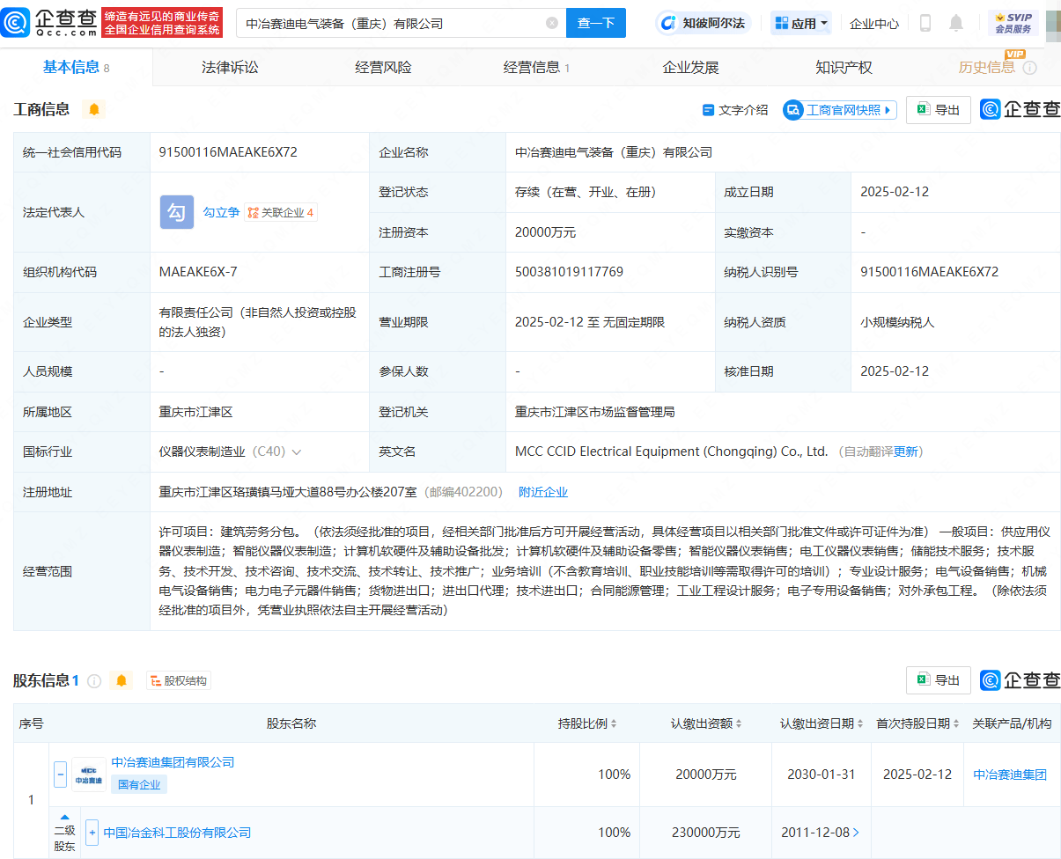This screenshot has width=1061, height=859.
Task: Collapse the 中冶赛迪集团有限公司 shareholder row
Action: tap(61, 775)
